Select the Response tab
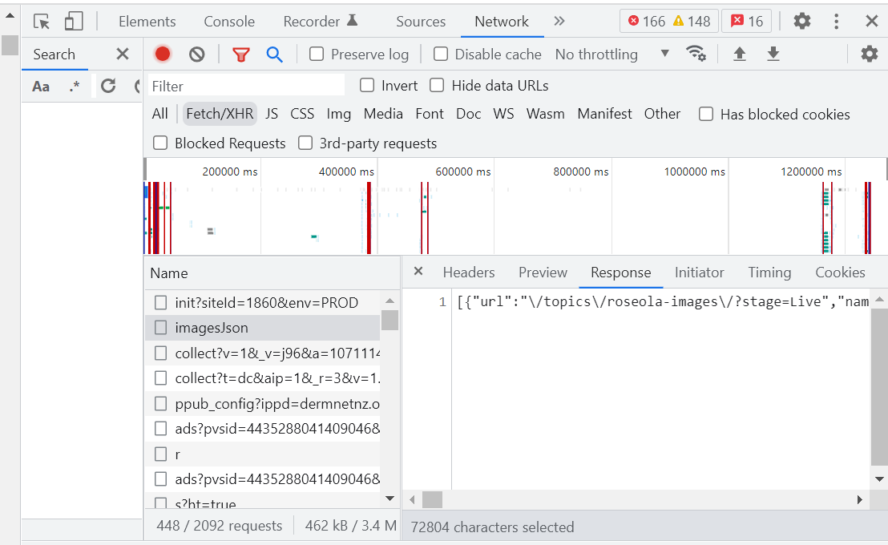 620,272
